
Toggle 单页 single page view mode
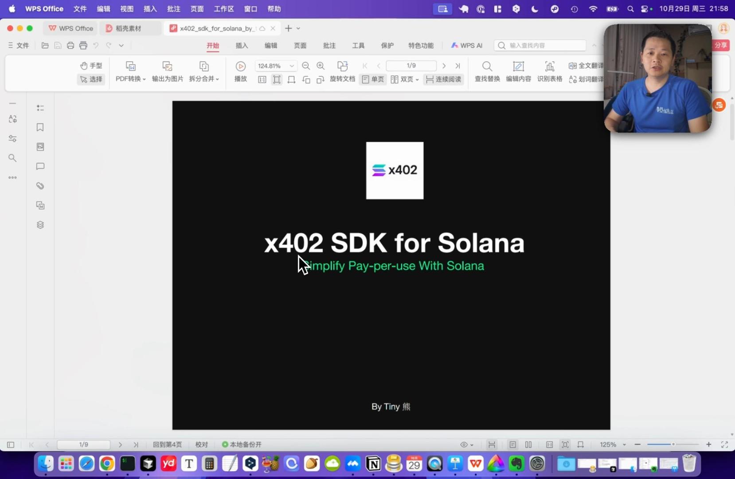[x=373, y=79]
